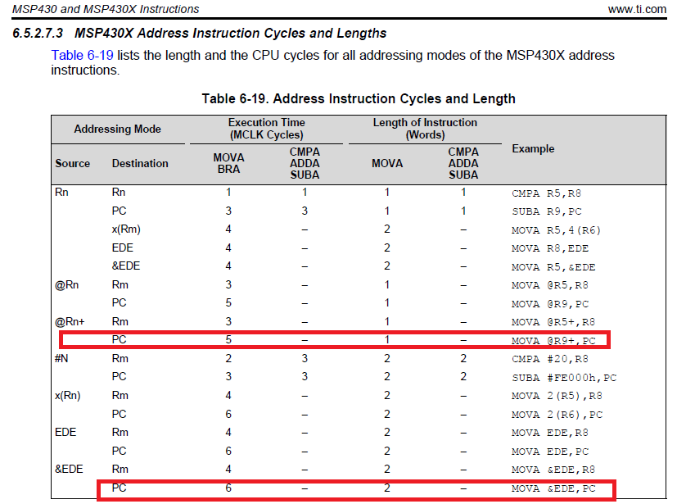Viewport: 686px width, 504px height.
Task: Click the Table 6-19 cross-reference link
Action: [82, 56]
